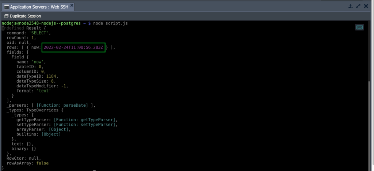Viewport: 374px width, 171px height.
Task: Click the 'dataTypeModifier: -1,' line
Action: click(42, 86)
